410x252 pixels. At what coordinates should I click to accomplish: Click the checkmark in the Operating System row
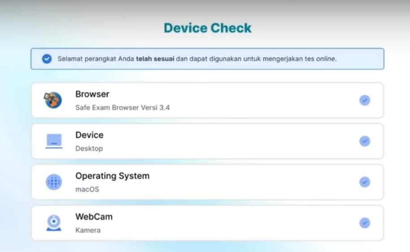click(x=364, y=182)
